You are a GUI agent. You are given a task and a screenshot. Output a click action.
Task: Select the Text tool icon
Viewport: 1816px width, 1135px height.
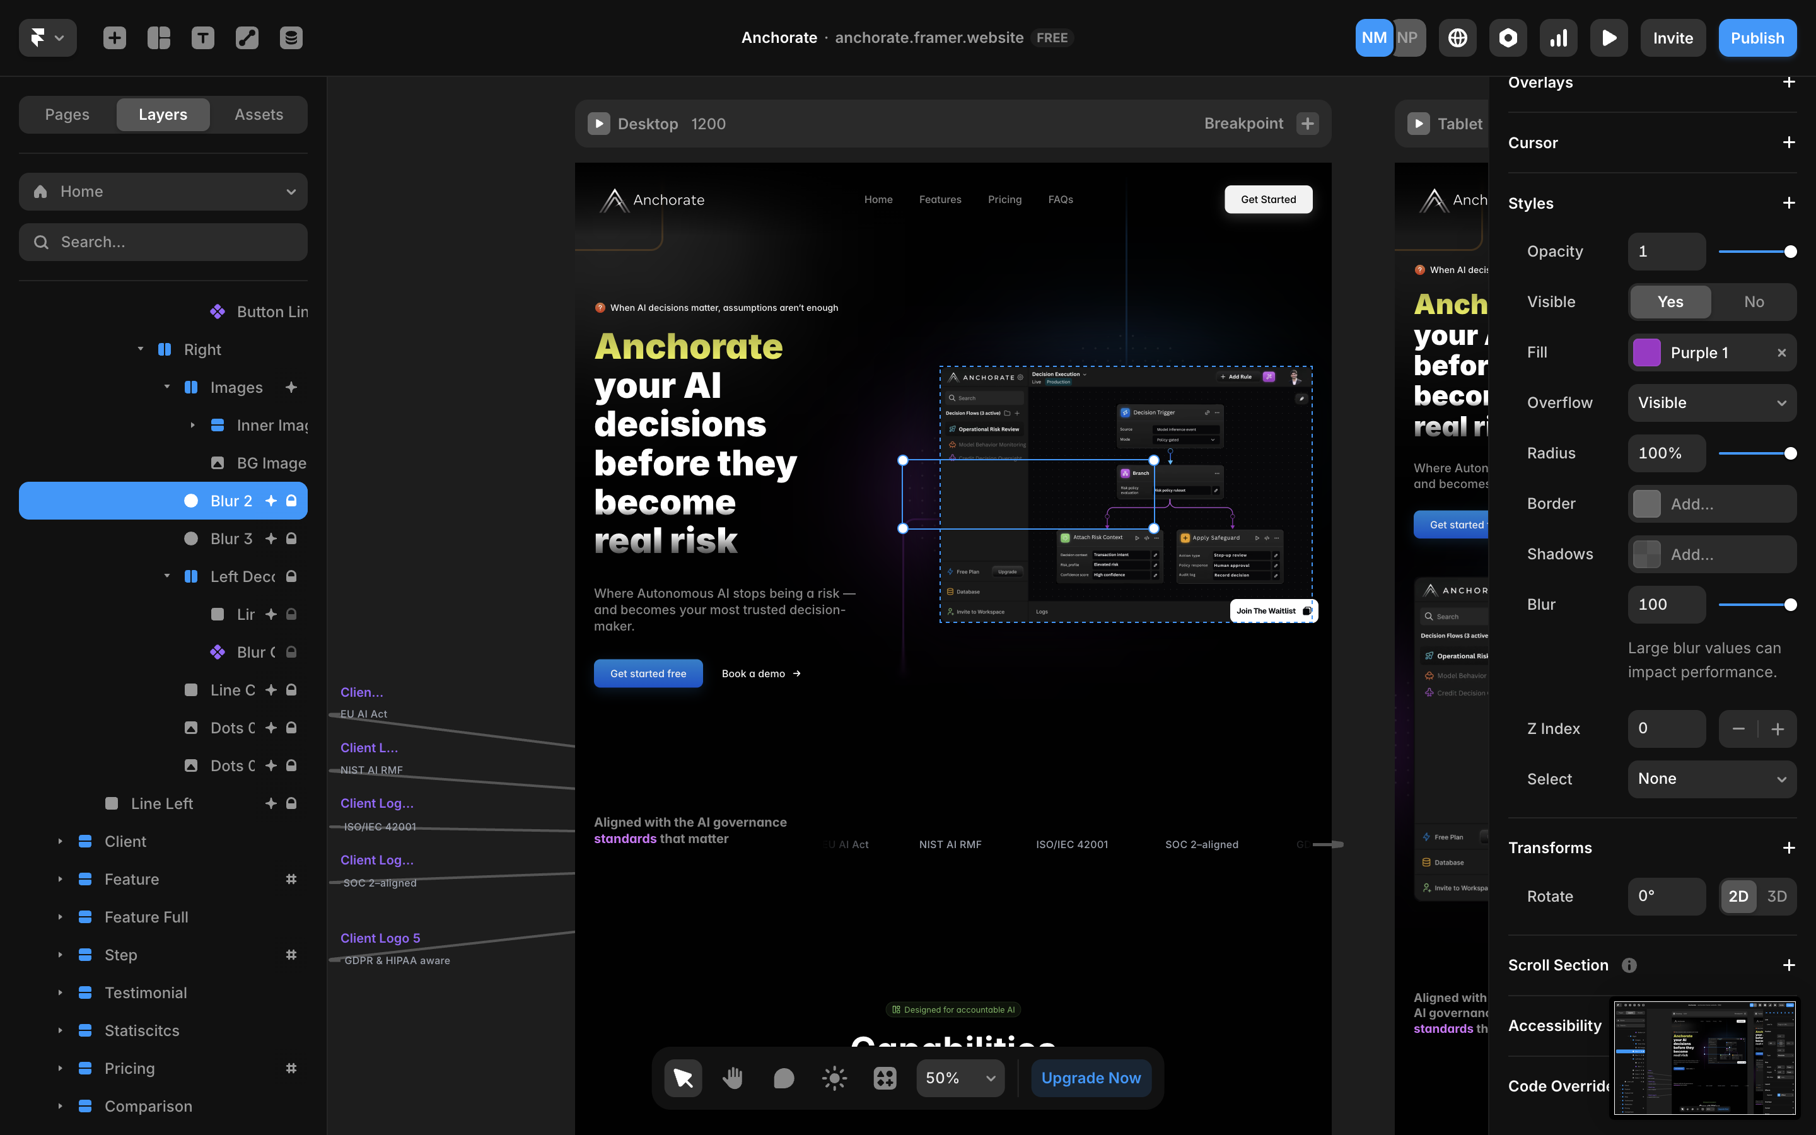[x=202, y=38]
